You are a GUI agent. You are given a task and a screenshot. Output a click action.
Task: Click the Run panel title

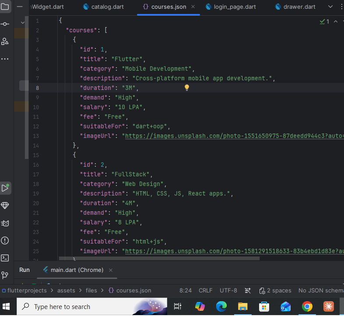coord(25,270)
